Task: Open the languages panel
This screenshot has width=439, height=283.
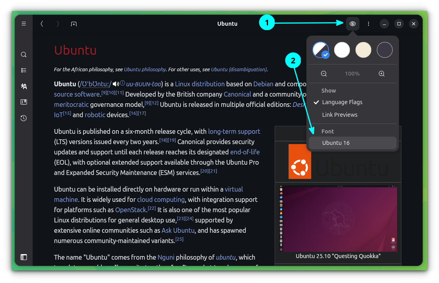Action: click(x=24, y=86)
